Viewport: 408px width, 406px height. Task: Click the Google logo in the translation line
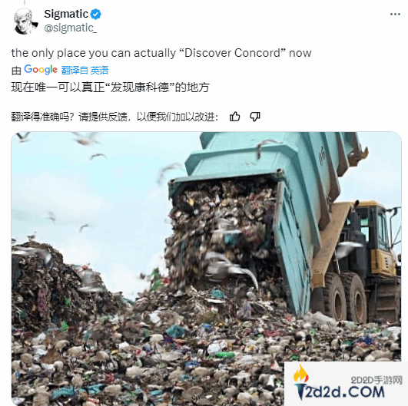41,70
